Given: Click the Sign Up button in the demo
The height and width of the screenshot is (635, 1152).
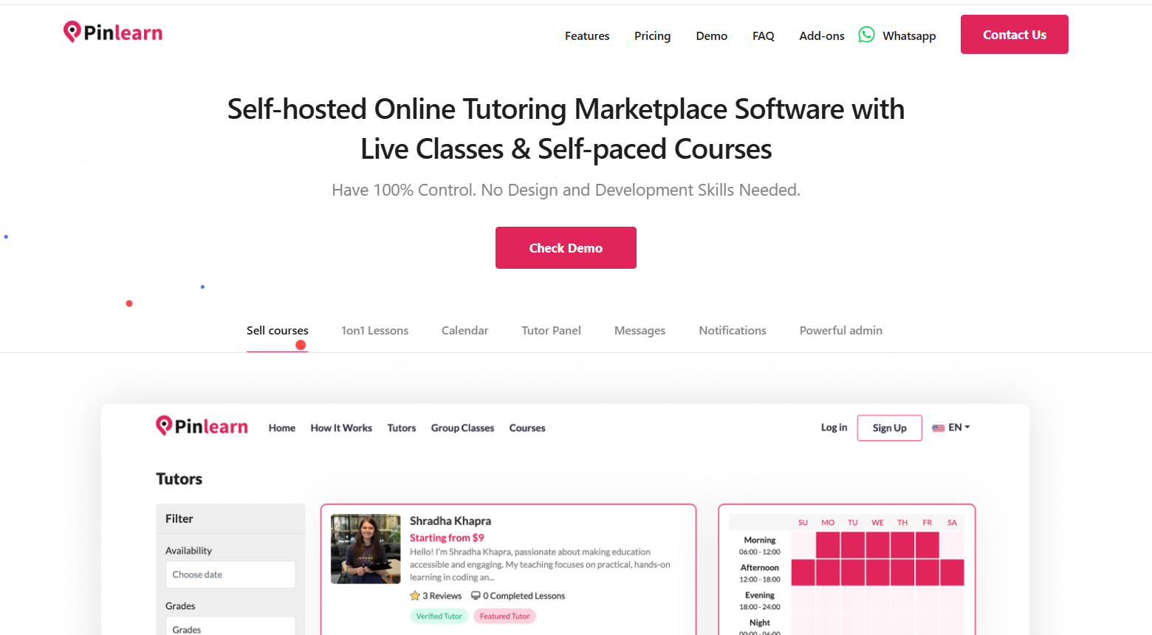Looking at the screenshot, I should coord(889,428).
